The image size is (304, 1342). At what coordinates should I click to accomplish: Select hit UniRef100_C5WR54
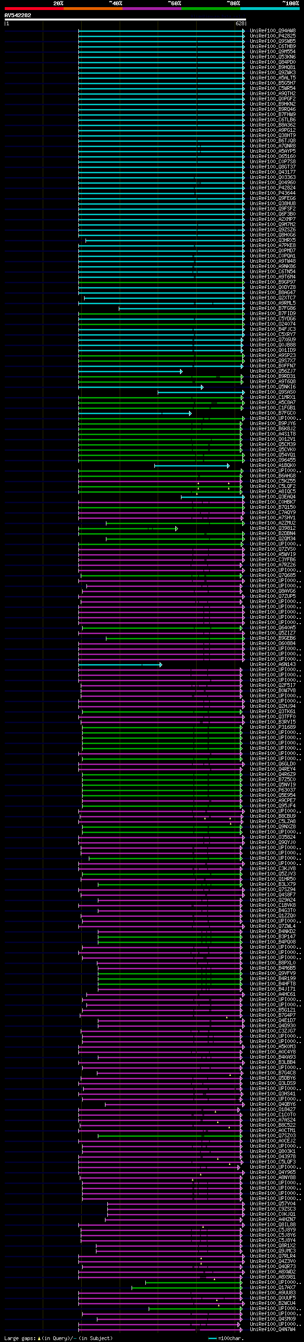[x=273, y=88]
